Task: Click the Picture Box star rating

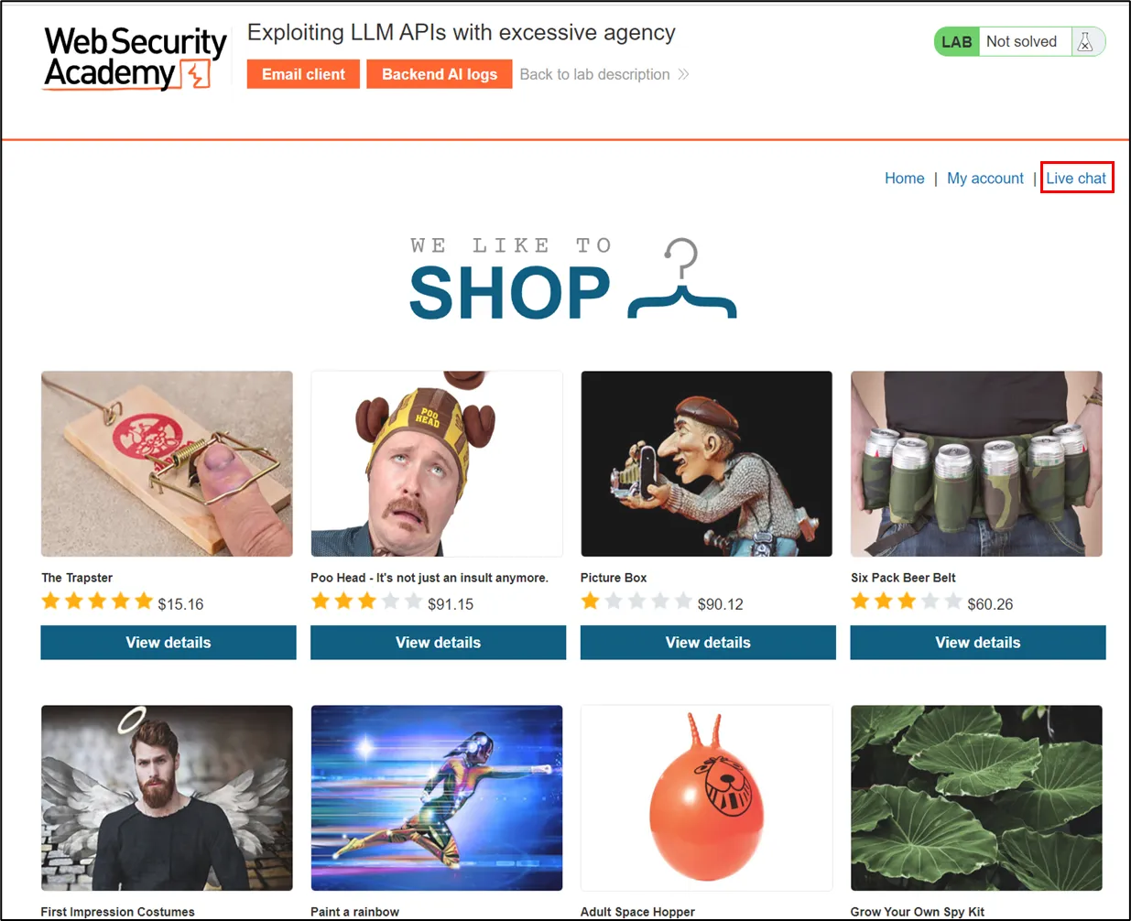Action: [636, 601]
